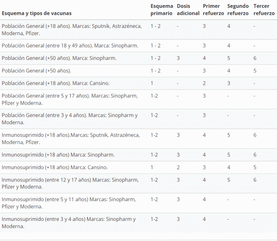Select the Población General 18 to 49 Sinopharm row
The image size is (277, 241).
coord(70,45)
